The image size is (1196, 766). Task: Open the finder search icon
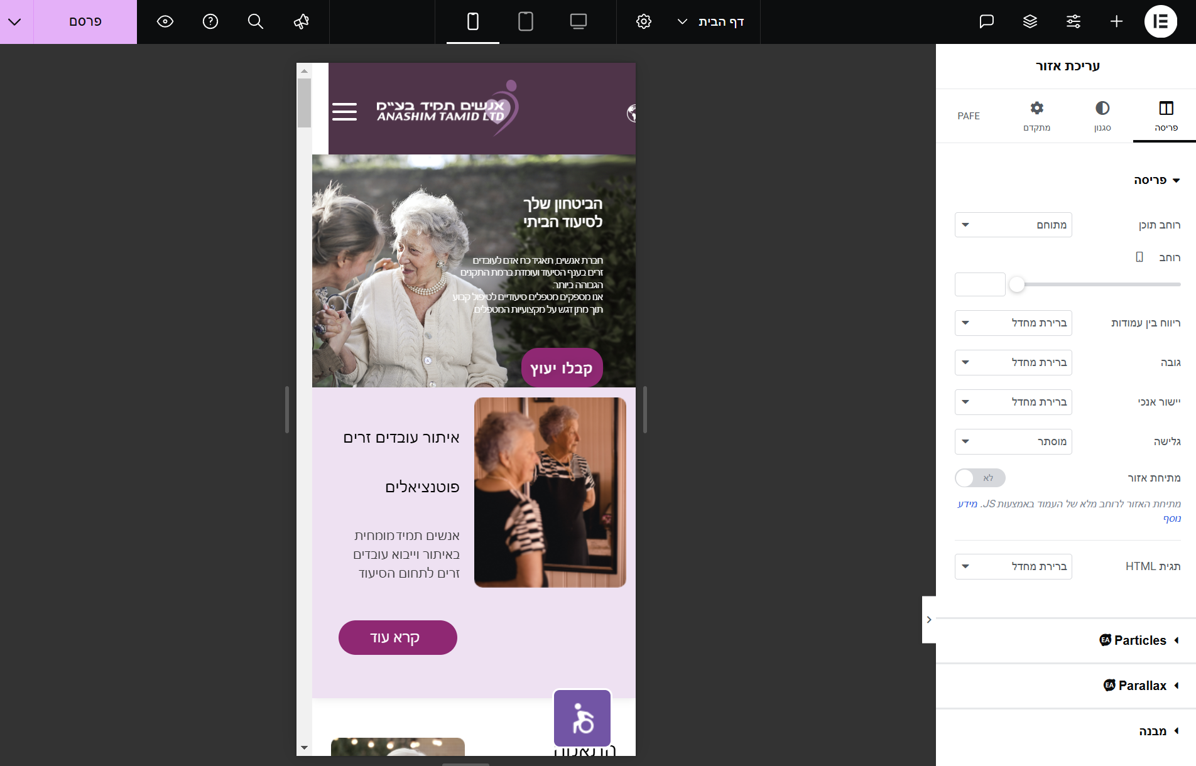point(255,21)
